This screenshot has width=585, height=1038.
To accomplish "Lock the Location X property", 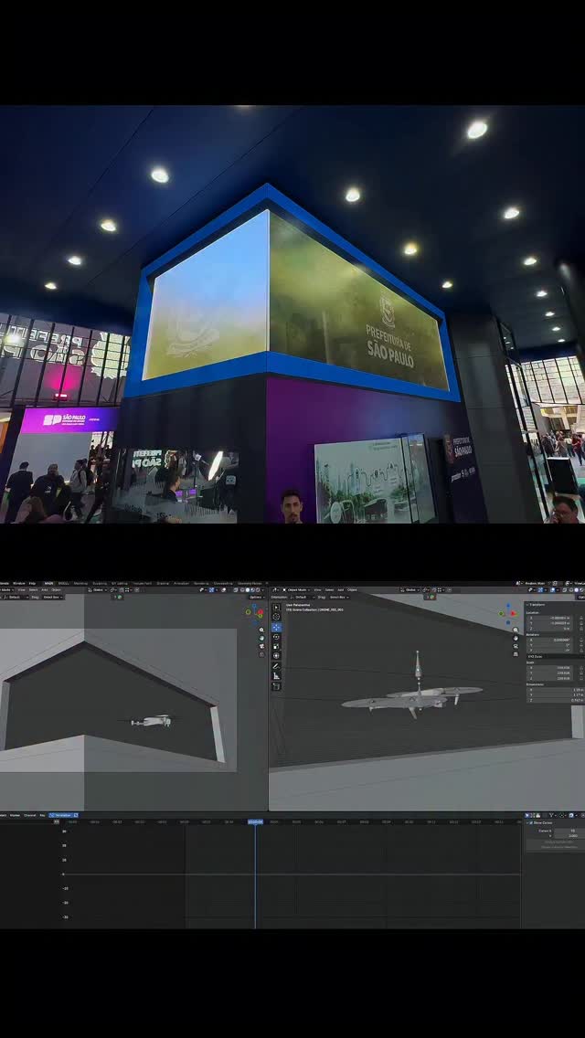I will (581, 618).
